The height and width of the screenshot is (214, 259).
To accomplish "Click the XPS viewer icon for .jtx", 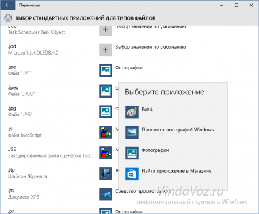I will 105,194.
